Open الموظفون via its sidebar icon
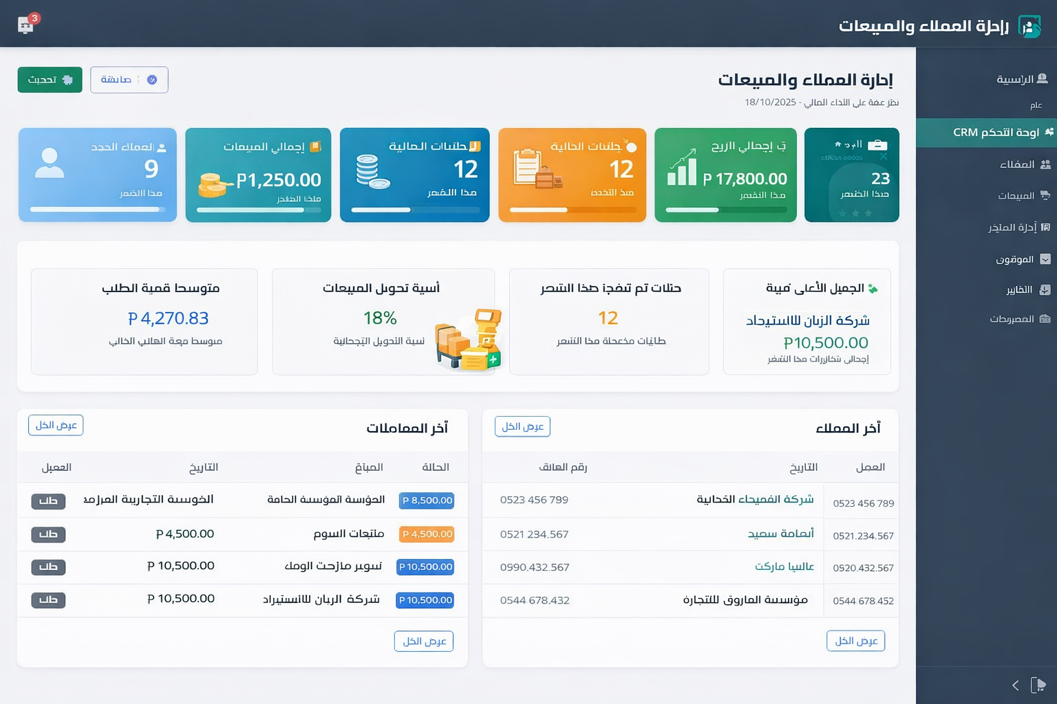Image resolution: width=1057 pixels, height=704 pixels. 1046,259
